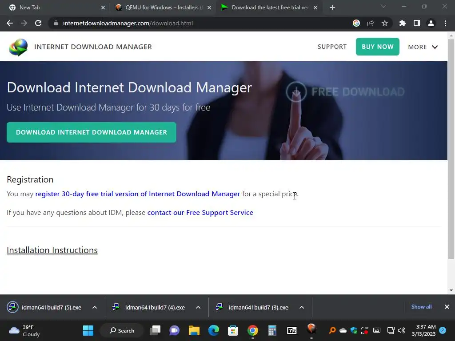
Task: Click DOWNLOAD INTERNET DOWNLOAD MANAGER button
Action: pos(92,132)
